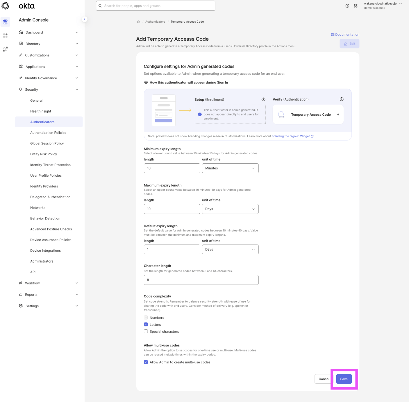Open the Authenticators breadcrumb link
This screenshot has width=409, height=402.
pyautogui.click(x=155, y=22)
